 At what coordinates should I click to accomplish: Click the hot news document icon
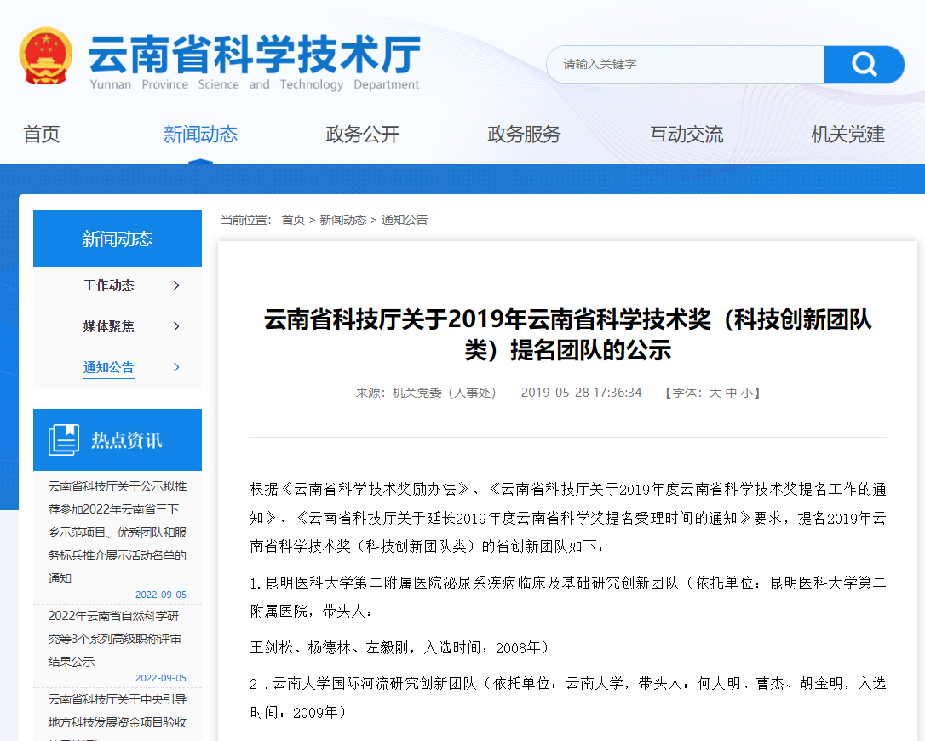64,439
